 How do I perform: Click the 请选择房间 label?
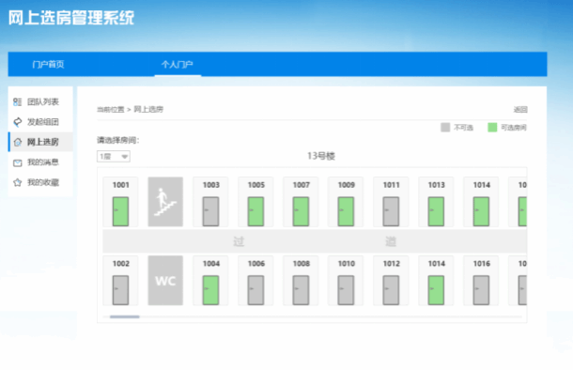[x=118, y=140]
